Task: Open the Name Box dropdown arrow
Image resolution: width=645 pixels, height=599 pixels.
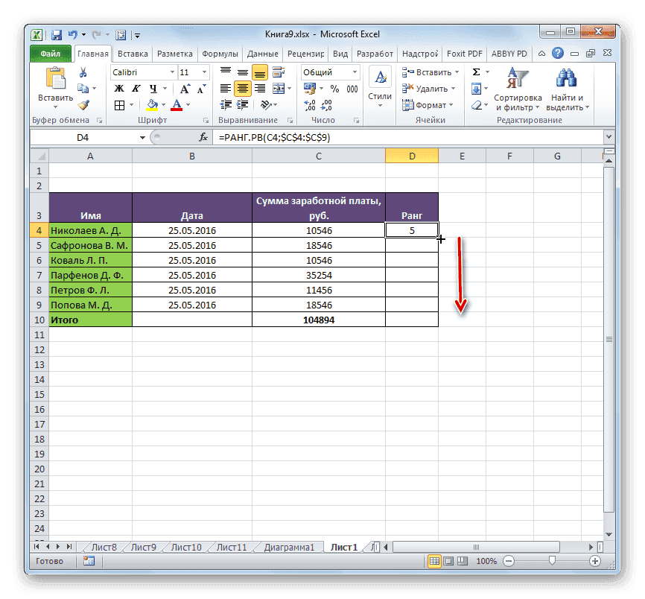Action: tap(143, 138)
